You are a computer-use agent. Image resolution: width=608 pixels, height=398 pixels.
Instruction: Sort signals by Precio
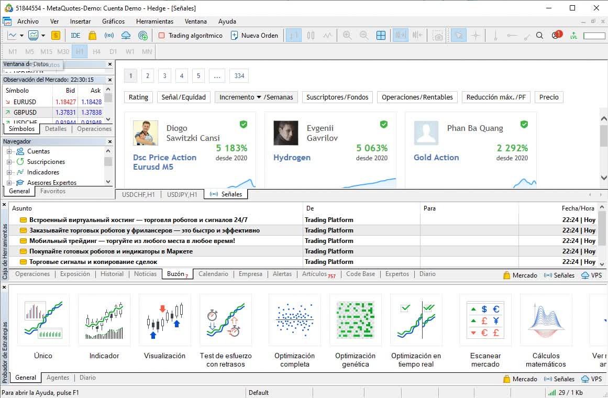pyautogui.click(x=549, y=97)
